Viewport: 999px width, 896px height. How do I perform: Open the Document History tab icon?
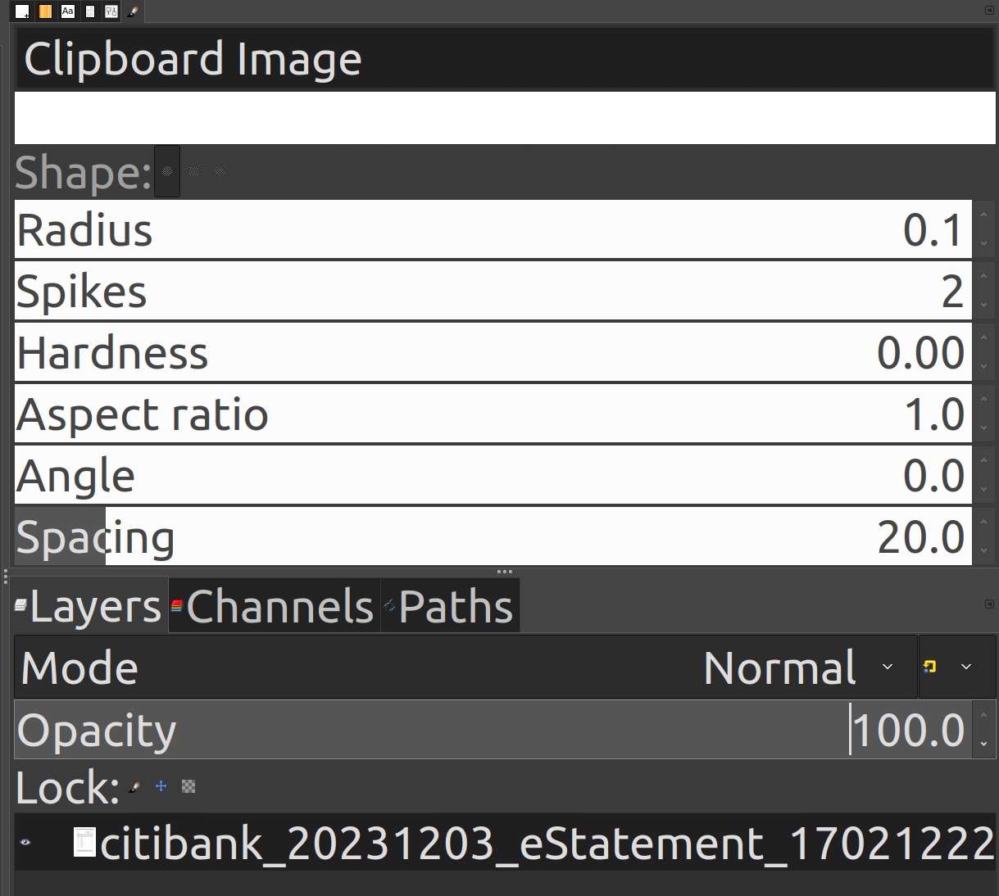[90, 11]
